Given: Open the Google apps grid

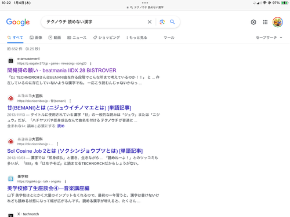Looking at the screenshot, I should pyautogui.click(x=265, y=22).
